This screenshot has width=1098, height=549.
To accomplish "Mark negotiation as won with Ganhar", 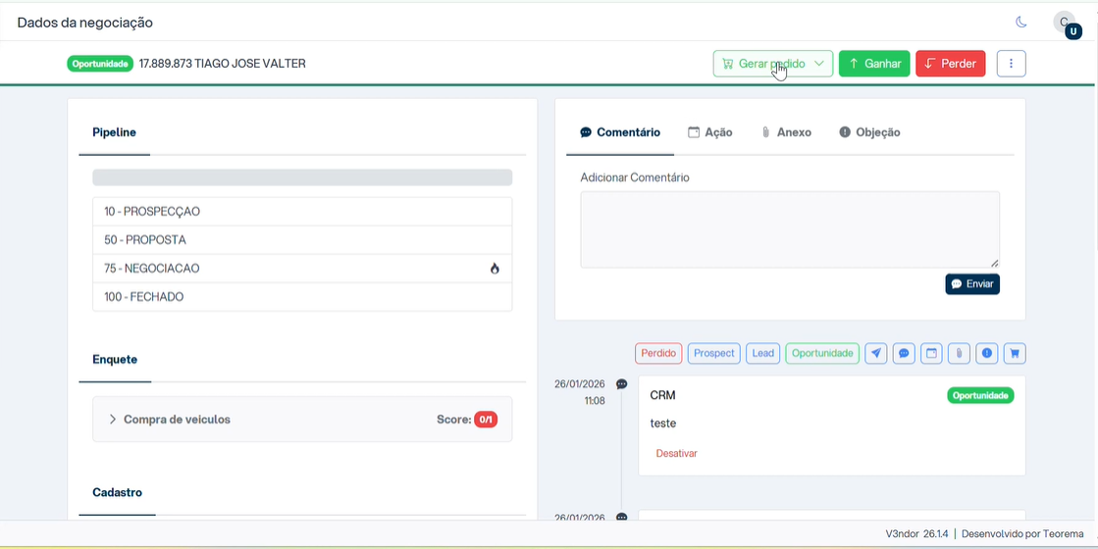I will [x=874, y=64].
